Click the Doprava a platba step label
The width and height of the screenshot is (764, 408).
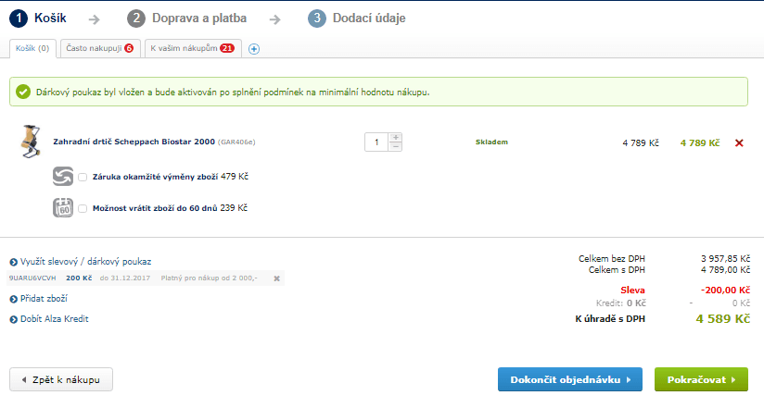[x=199, y=19]
